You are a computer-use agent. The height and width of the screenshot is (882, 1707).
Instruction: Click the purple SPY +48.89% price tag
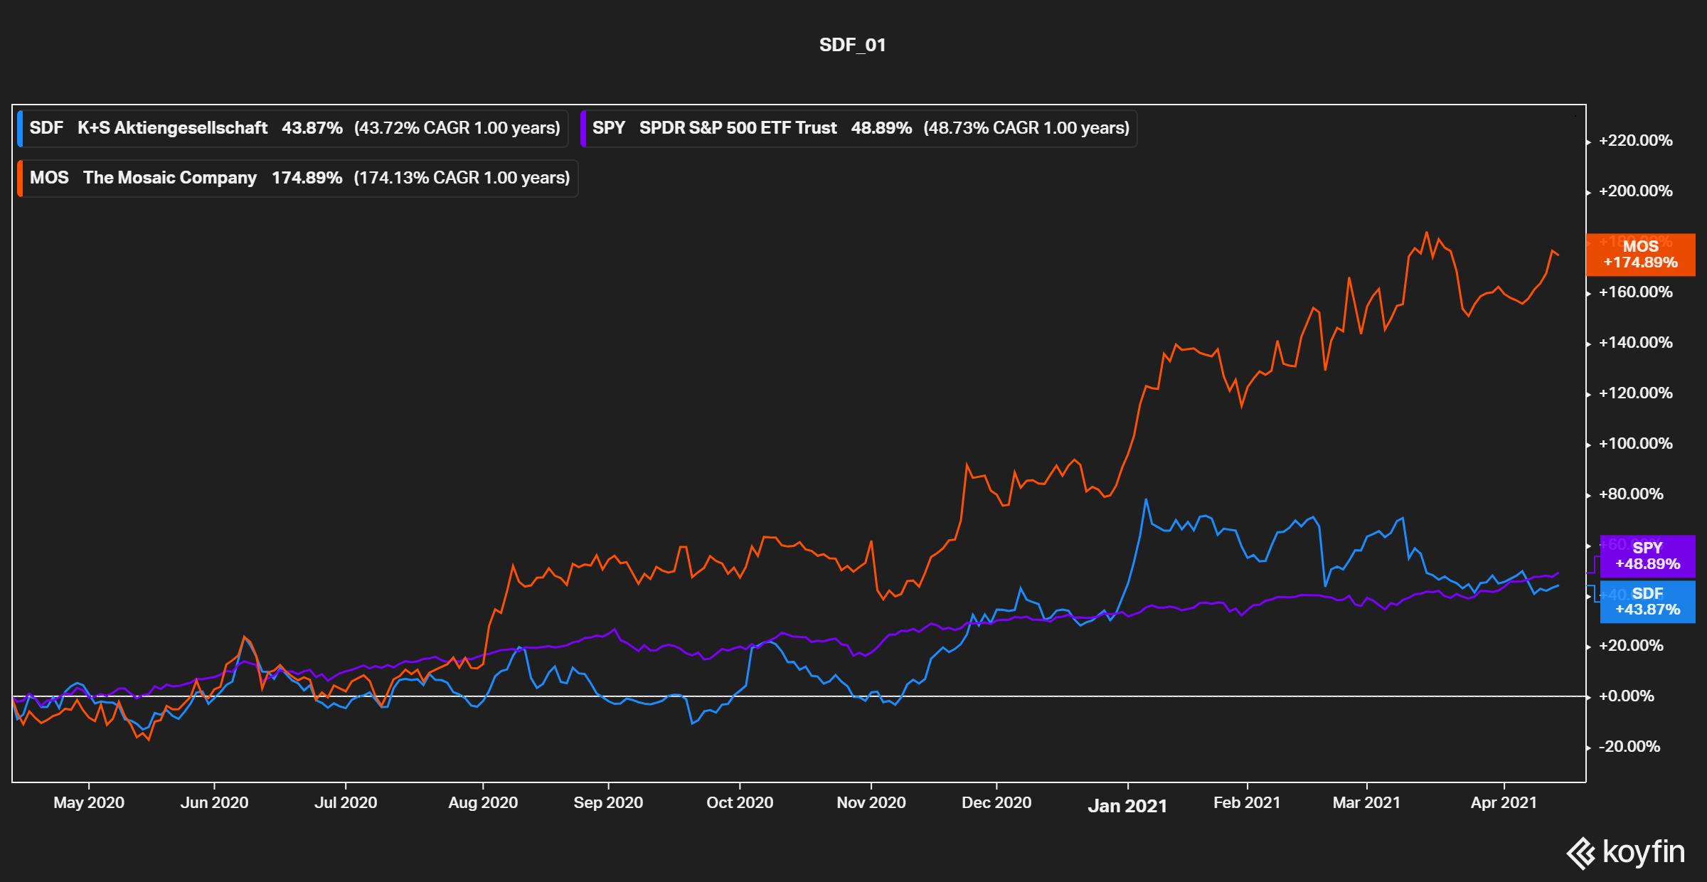[1647, 556]
